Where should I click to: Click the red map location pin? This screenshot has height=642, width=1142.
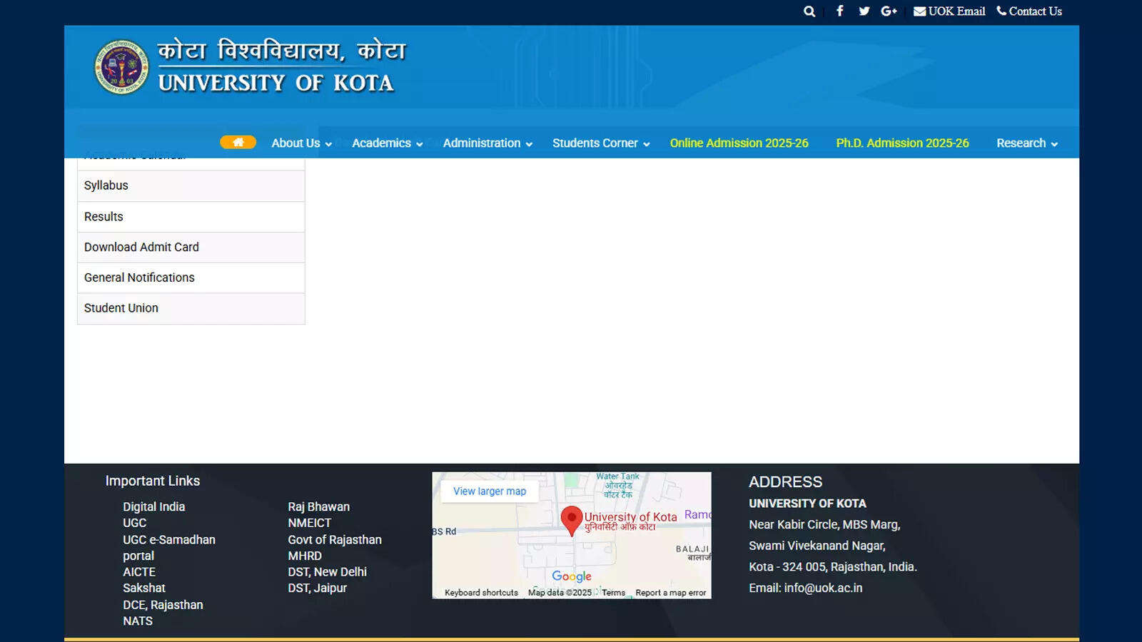tap(571, 521)
